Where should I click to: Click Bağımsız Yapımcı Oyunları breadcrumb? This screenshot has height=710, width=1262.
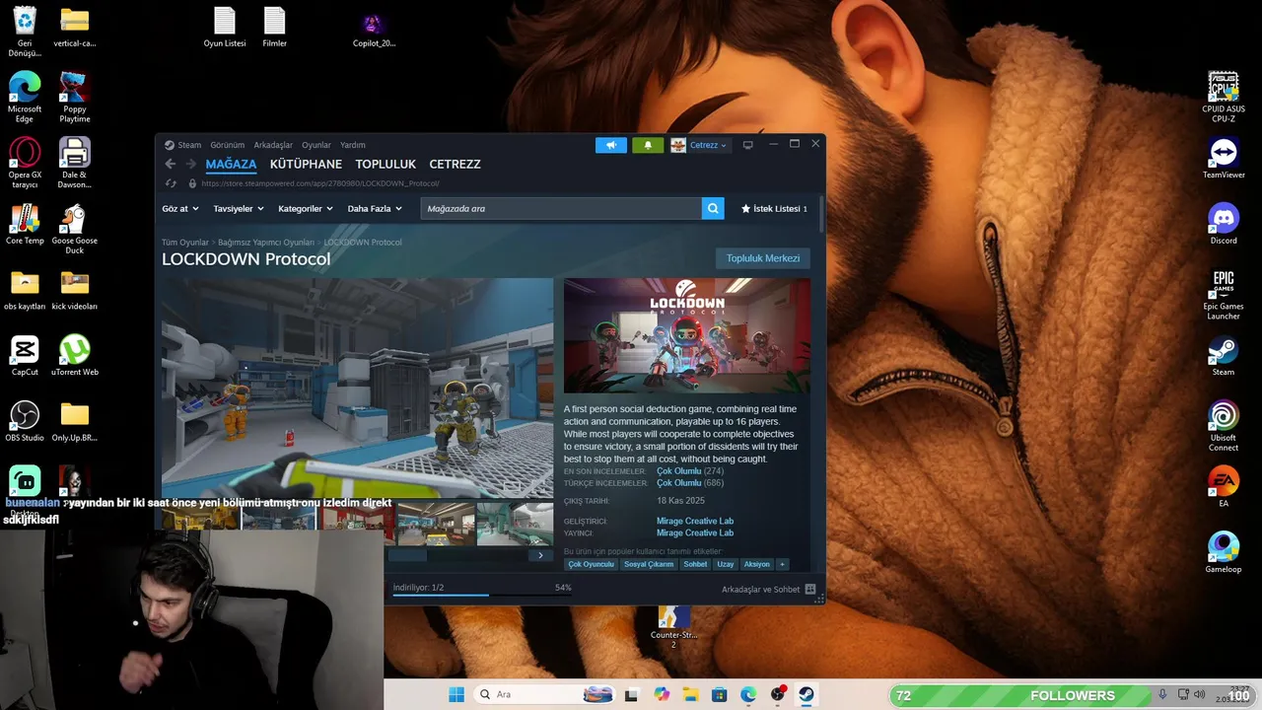click(266, 242)
